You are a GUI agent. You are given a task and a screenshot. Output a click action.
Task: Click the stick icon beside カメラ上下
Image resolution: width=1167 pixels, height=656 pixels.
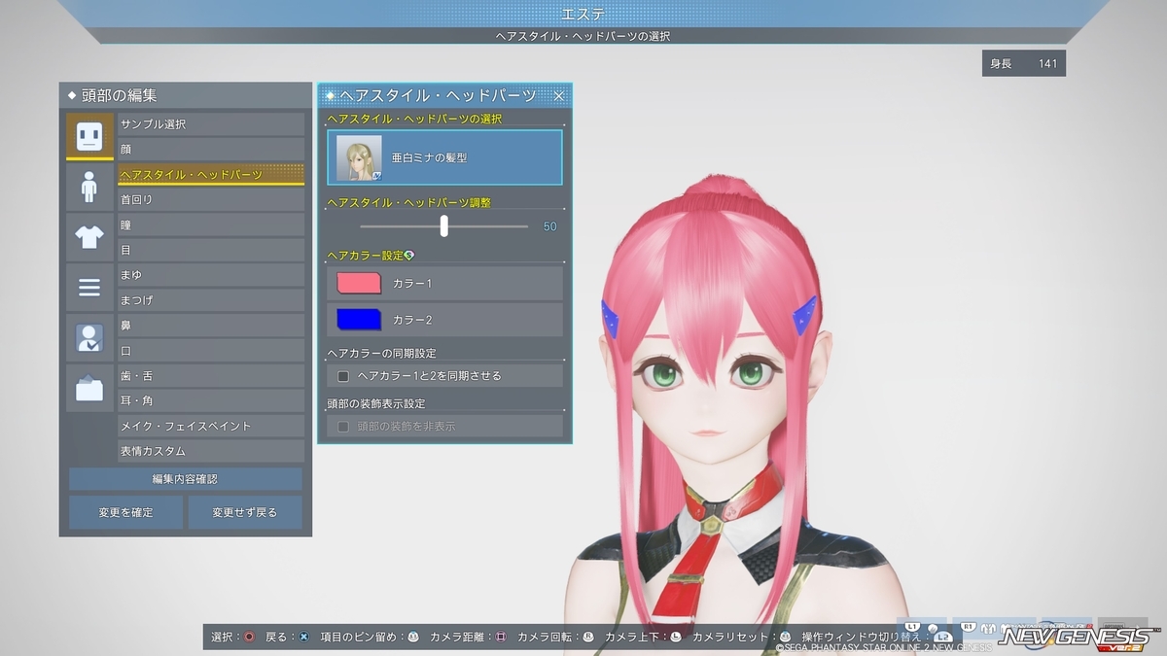pos(675,637)
